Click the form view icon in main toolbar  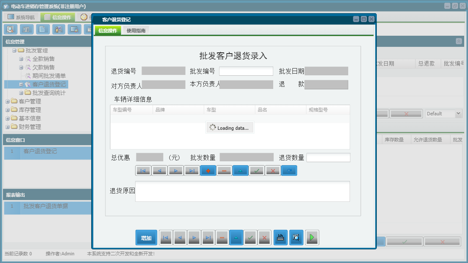coord(26,29)
